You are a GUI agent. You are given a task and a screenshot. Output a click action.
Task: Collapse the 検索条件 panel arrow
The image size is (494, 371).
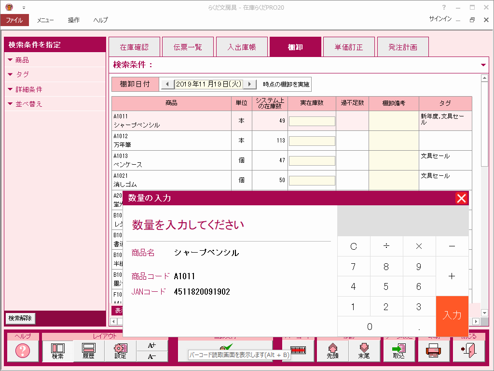click(x=483, y=65)
